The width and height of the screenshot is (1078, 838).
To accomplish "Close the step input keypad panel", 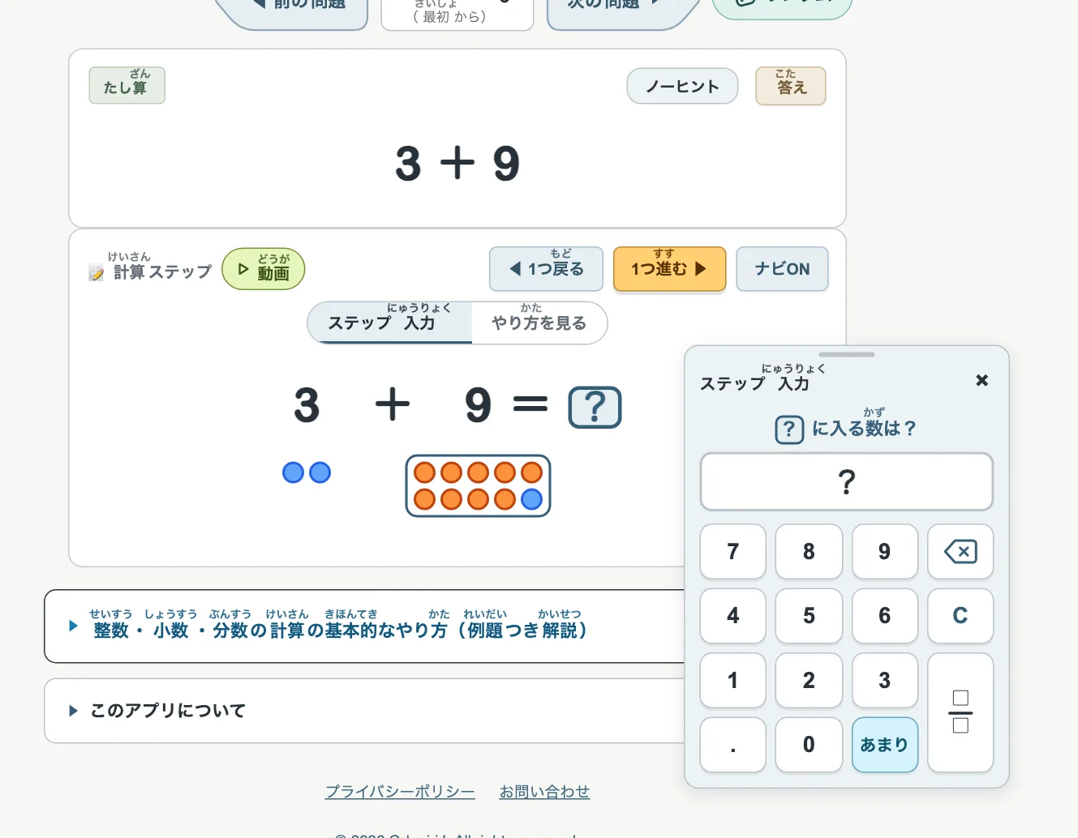I will (981, 380).
